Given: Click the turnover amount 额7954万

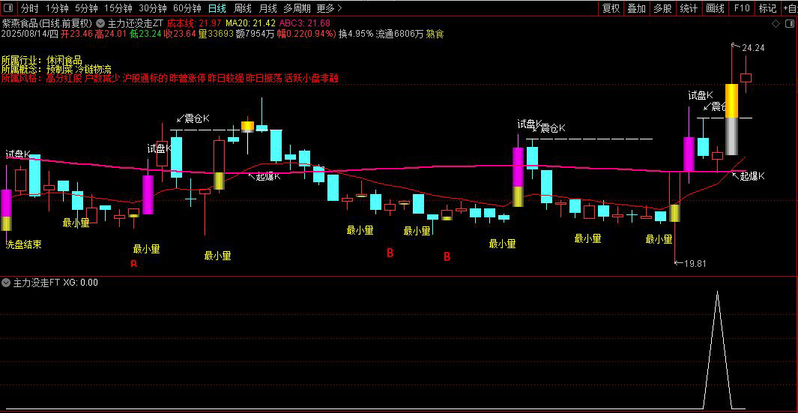Looking at the screenshot, I should coord(256,34).
